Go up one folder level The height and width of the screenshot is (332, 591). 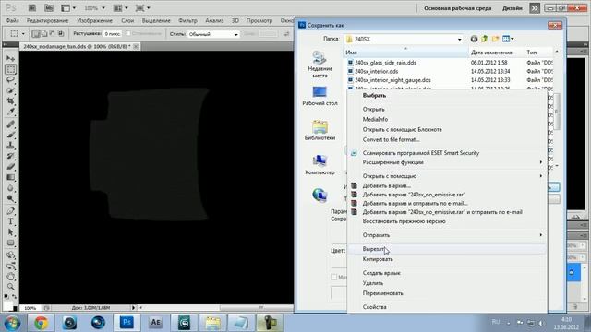(484, 39)
